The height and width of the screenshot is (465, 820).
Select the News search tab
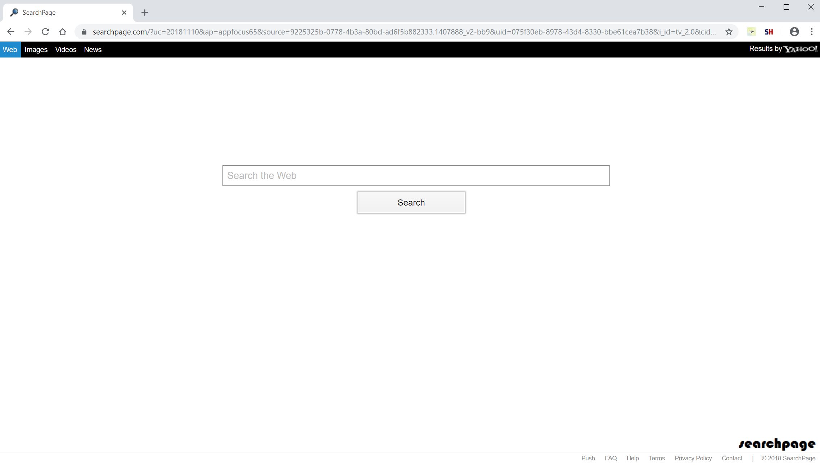tap(93, 50)
